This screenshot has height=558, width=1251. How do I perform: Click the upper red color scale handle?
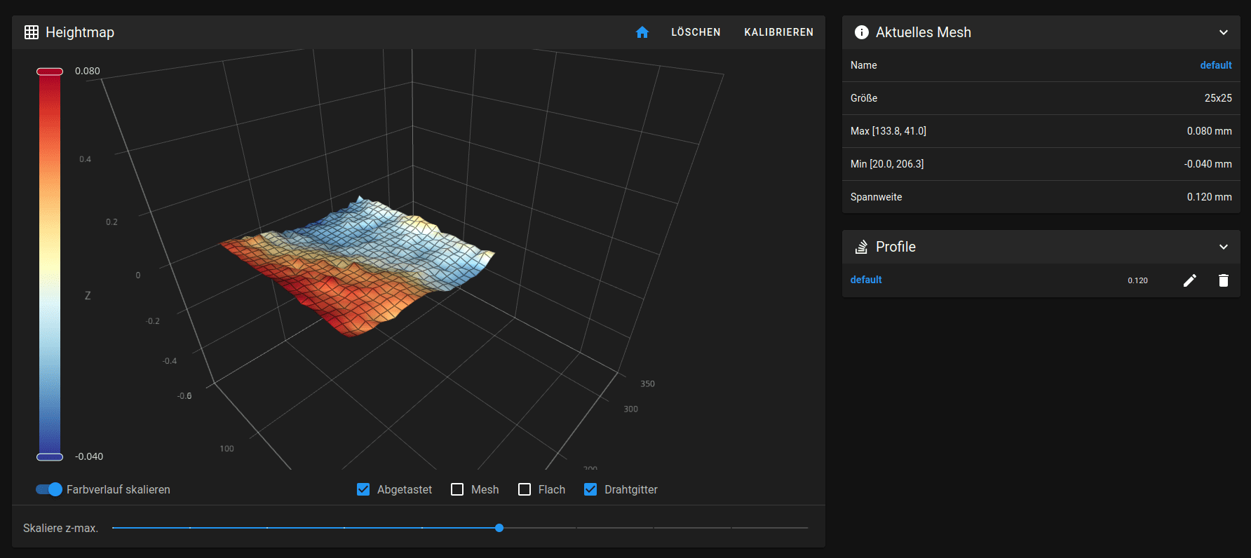point(50,72)
